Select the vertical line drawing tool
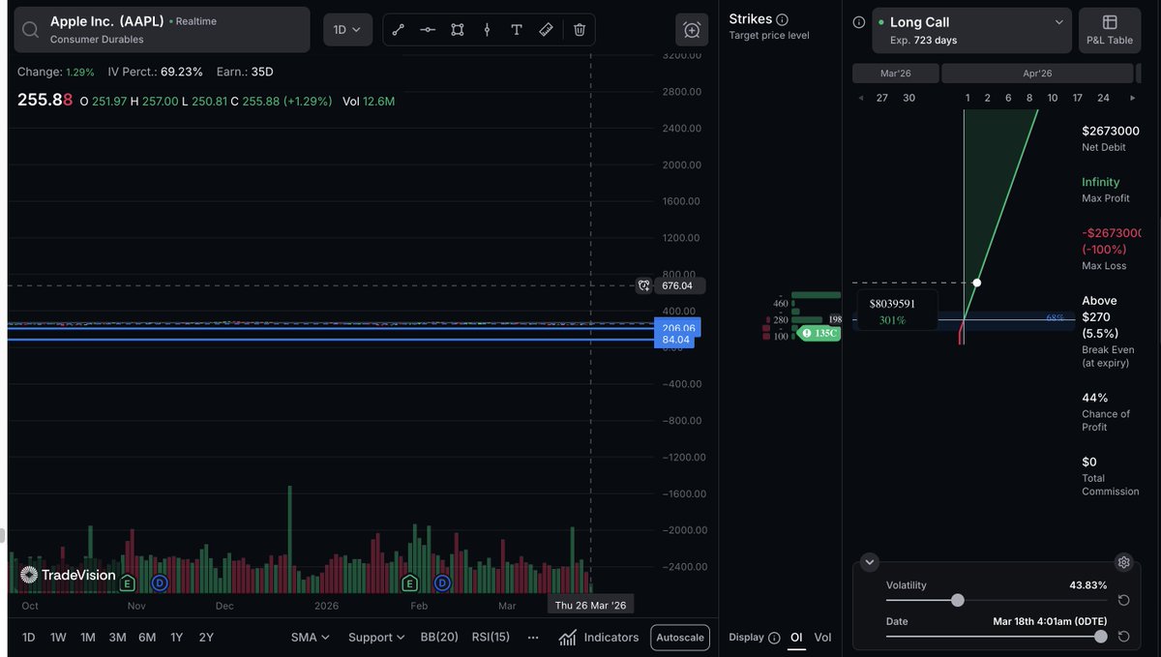The image size is (1161, 657). click(487, 30)
